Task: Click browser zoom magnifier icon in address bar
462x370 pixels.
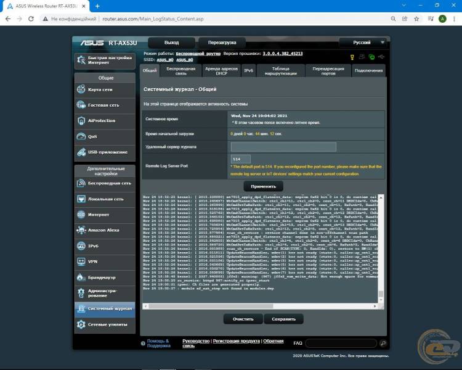Action: pyautogui.click(x=394, y=19)
